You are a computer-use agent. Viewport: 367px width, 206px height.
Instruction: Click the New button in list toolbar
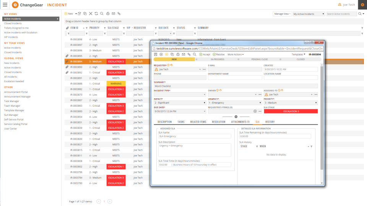pos(68,14)
